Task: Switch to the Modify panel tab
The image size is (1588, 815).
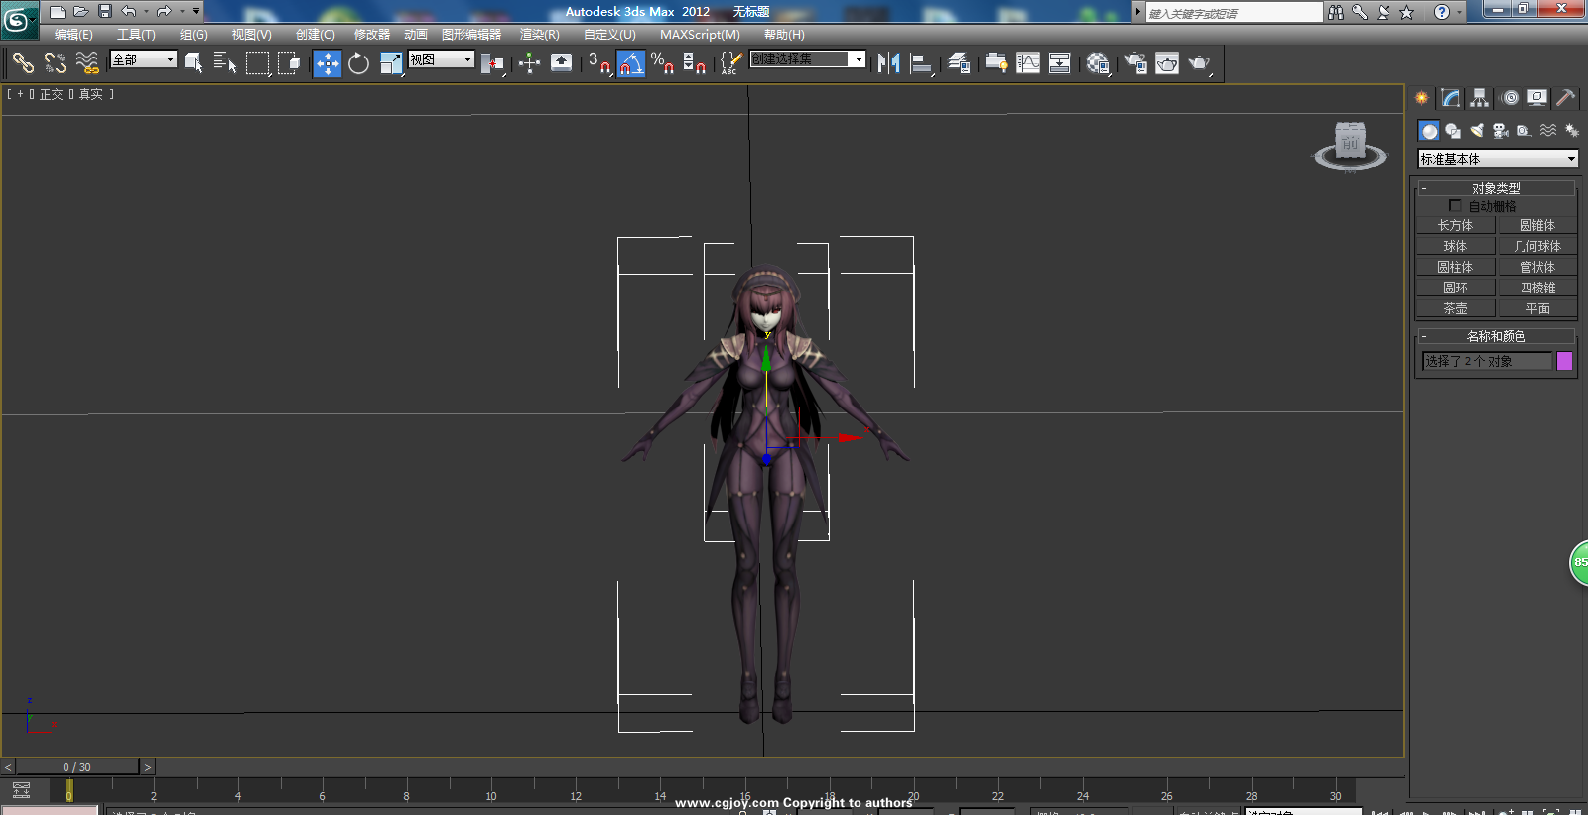Action: point(1451,98)
